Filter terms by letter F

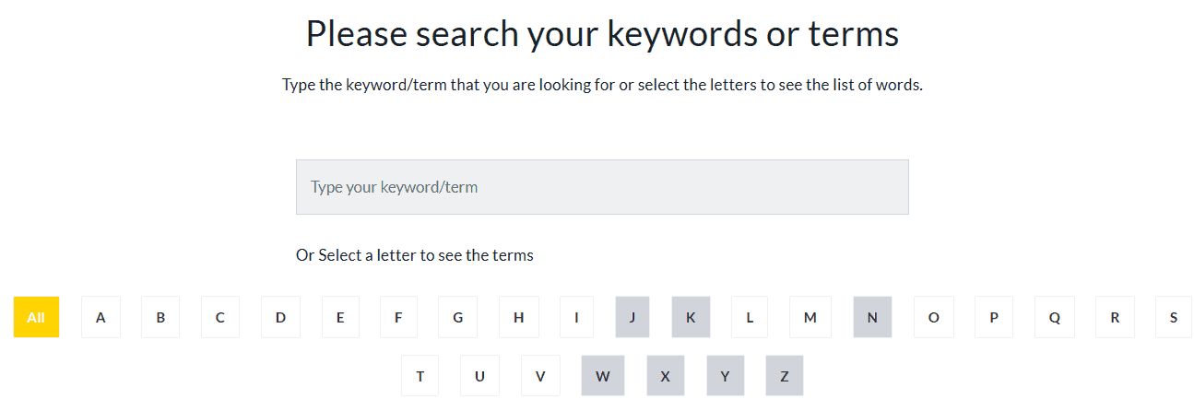[398, 317]
